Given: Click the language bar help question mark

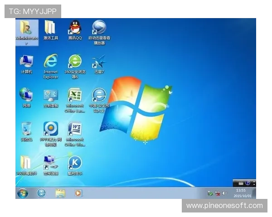Looking at the screenshot, I should point(248,183).
